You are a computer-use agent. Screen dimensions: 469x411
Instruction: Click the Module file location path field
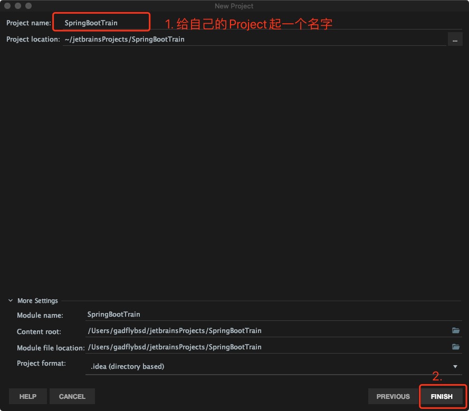264,347
